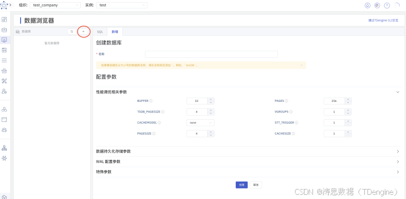Click the blue create button
The height and width of the screenshot is (199, 406).
pyautogui.click(x=242, y=185)
